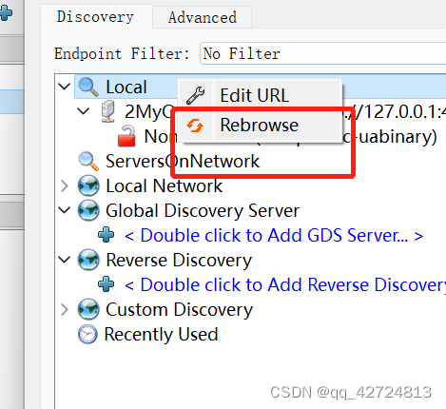Select the uabinary endpoint row text

(291, 136)
